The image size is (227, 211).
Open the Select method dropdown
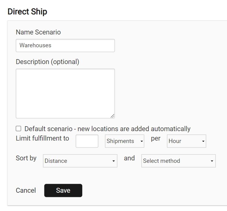click(178, 161)
